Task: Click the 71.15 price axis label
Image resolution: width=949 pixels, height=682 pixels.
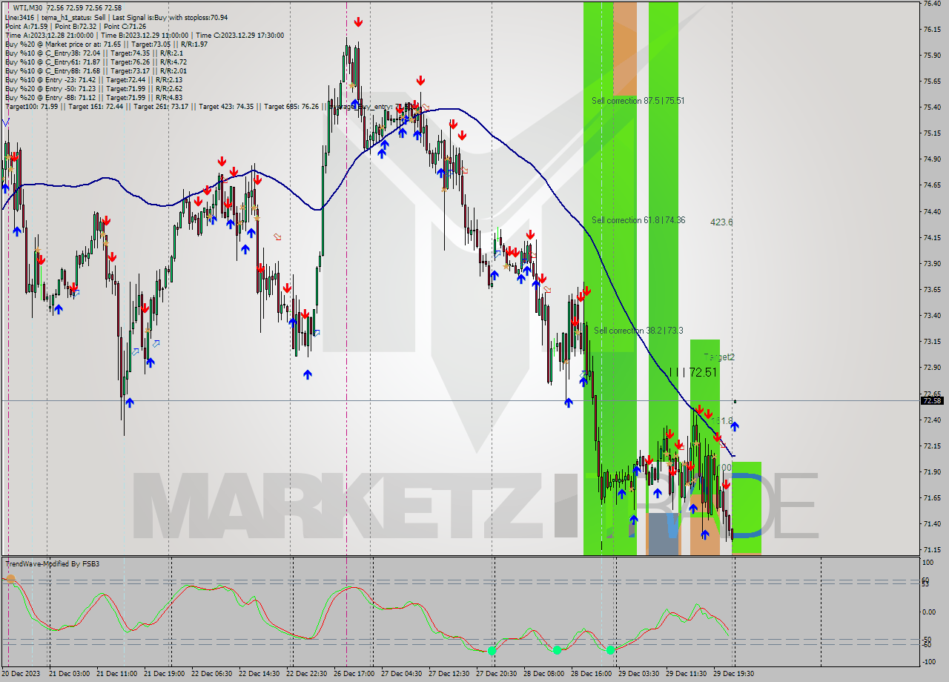Action: point(932,550)
